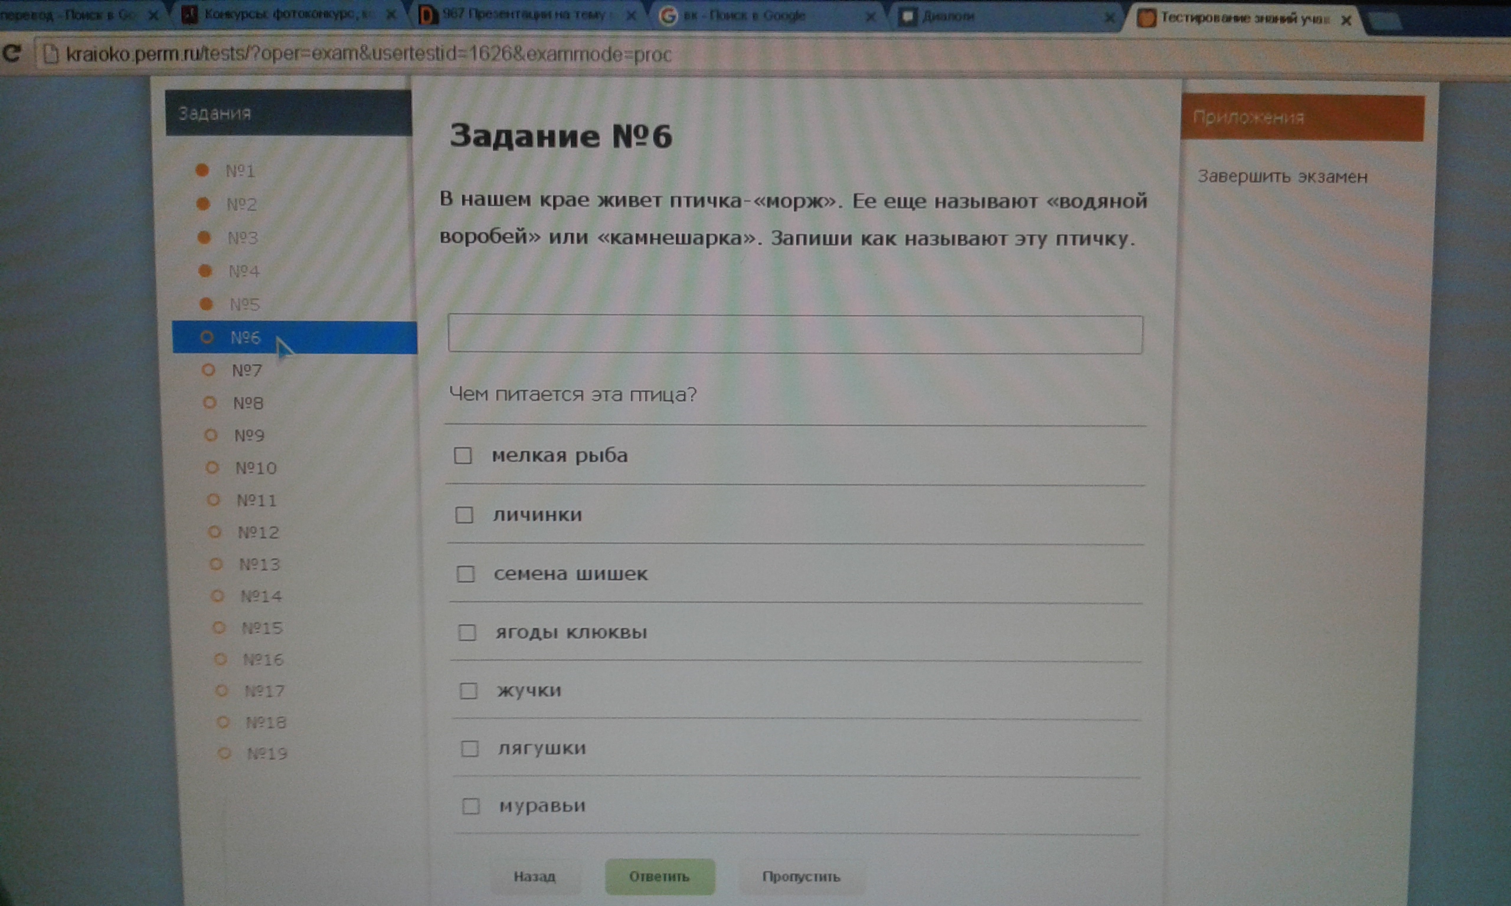The image size is (1511, 906).
Task: Click the Пропустить button
Action: [x=801, y=877]
